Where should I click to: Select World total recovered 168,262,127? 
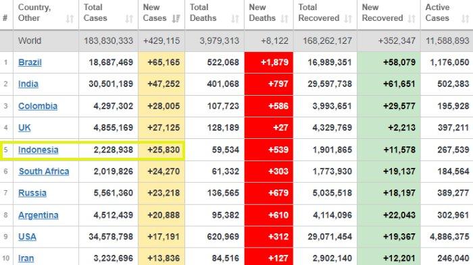pyautogui.click(x=327, y=40)
